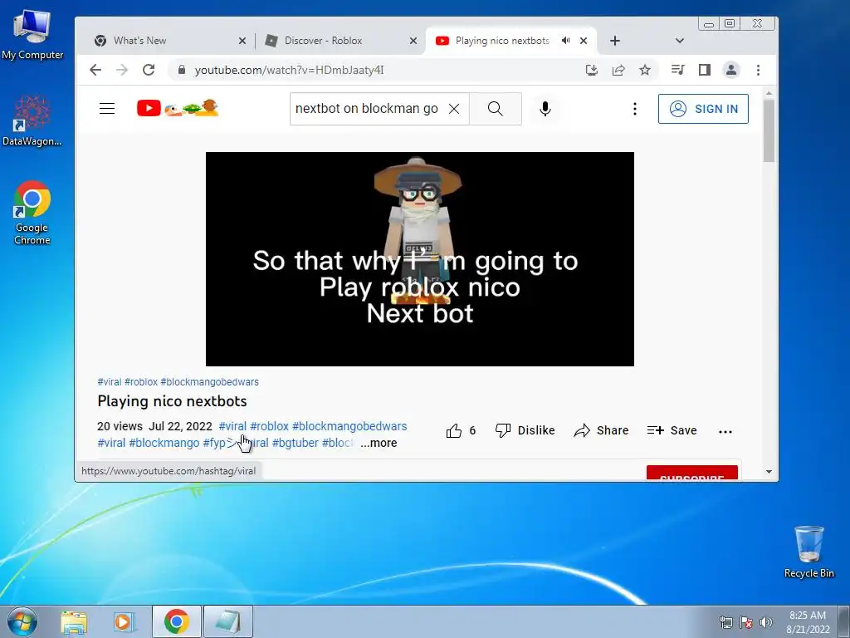Click #blockmangobedwars hashtag above title
This screenshot has height=638, width=850.
[x=210, y=382]
